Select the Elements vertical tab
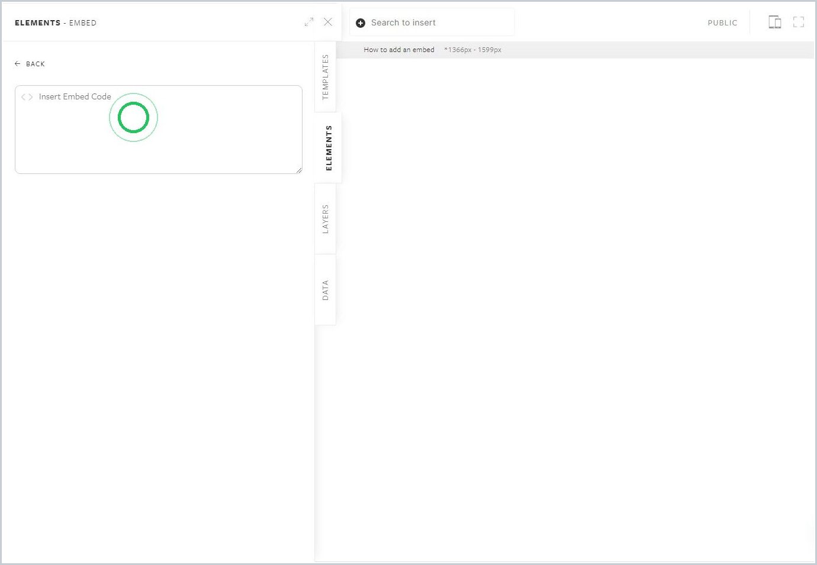The width and height of the screenshot is (817, 565). (x=329, y=148)
